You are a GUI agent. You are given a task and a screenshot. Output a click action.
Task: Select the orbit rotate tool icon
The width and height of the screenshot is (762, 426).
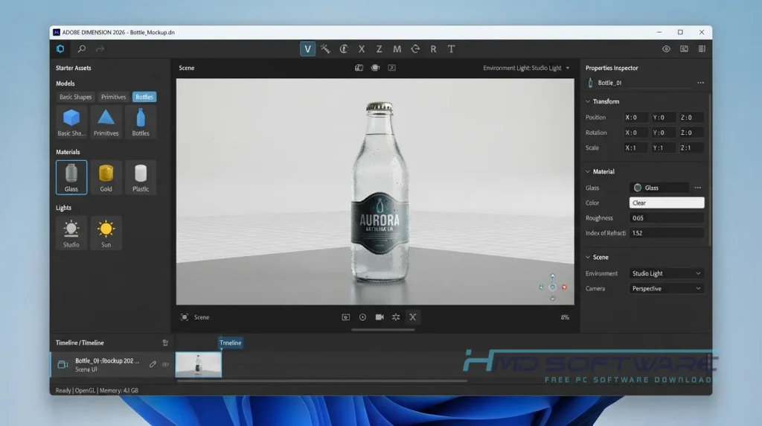click(415, 48)
